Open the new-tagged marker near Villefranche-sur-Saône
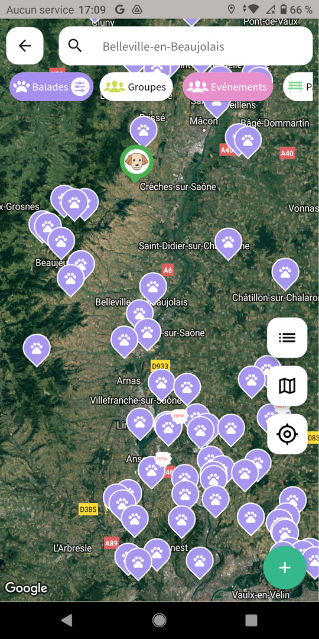 point(168,429)
